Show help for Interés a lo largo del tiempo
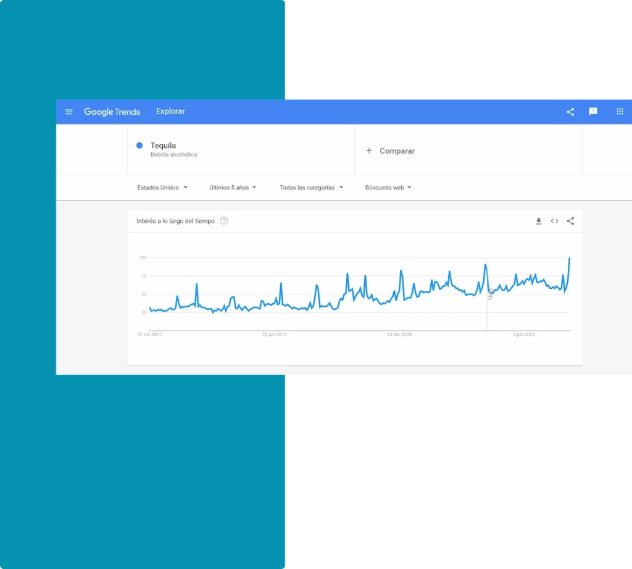This screenshot has height=569, width=632. click(x=224, y=221)
